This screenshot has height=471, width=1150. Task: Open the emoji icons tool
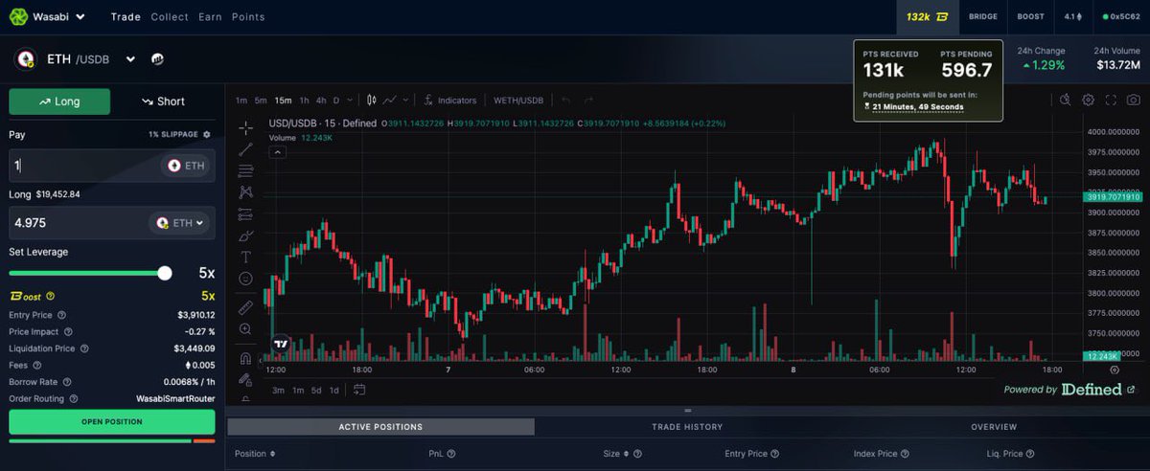(x=246, y=279)
